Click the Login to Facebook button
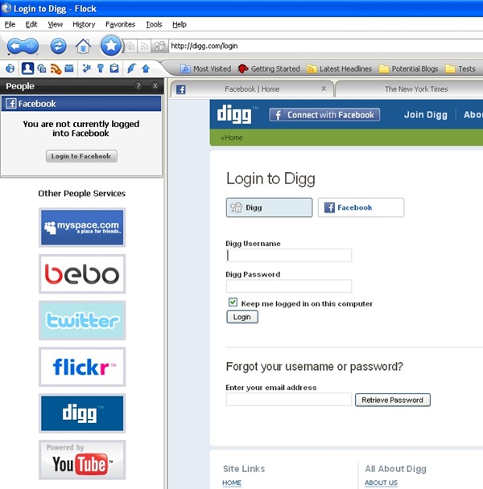The height and width of the screenshot is (489, 483). tap(81, 156)
